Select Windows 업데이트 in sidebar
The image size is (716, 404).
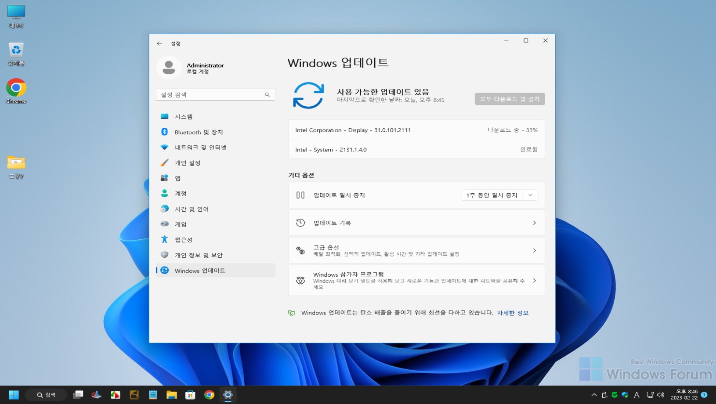(x=216, y=270)
